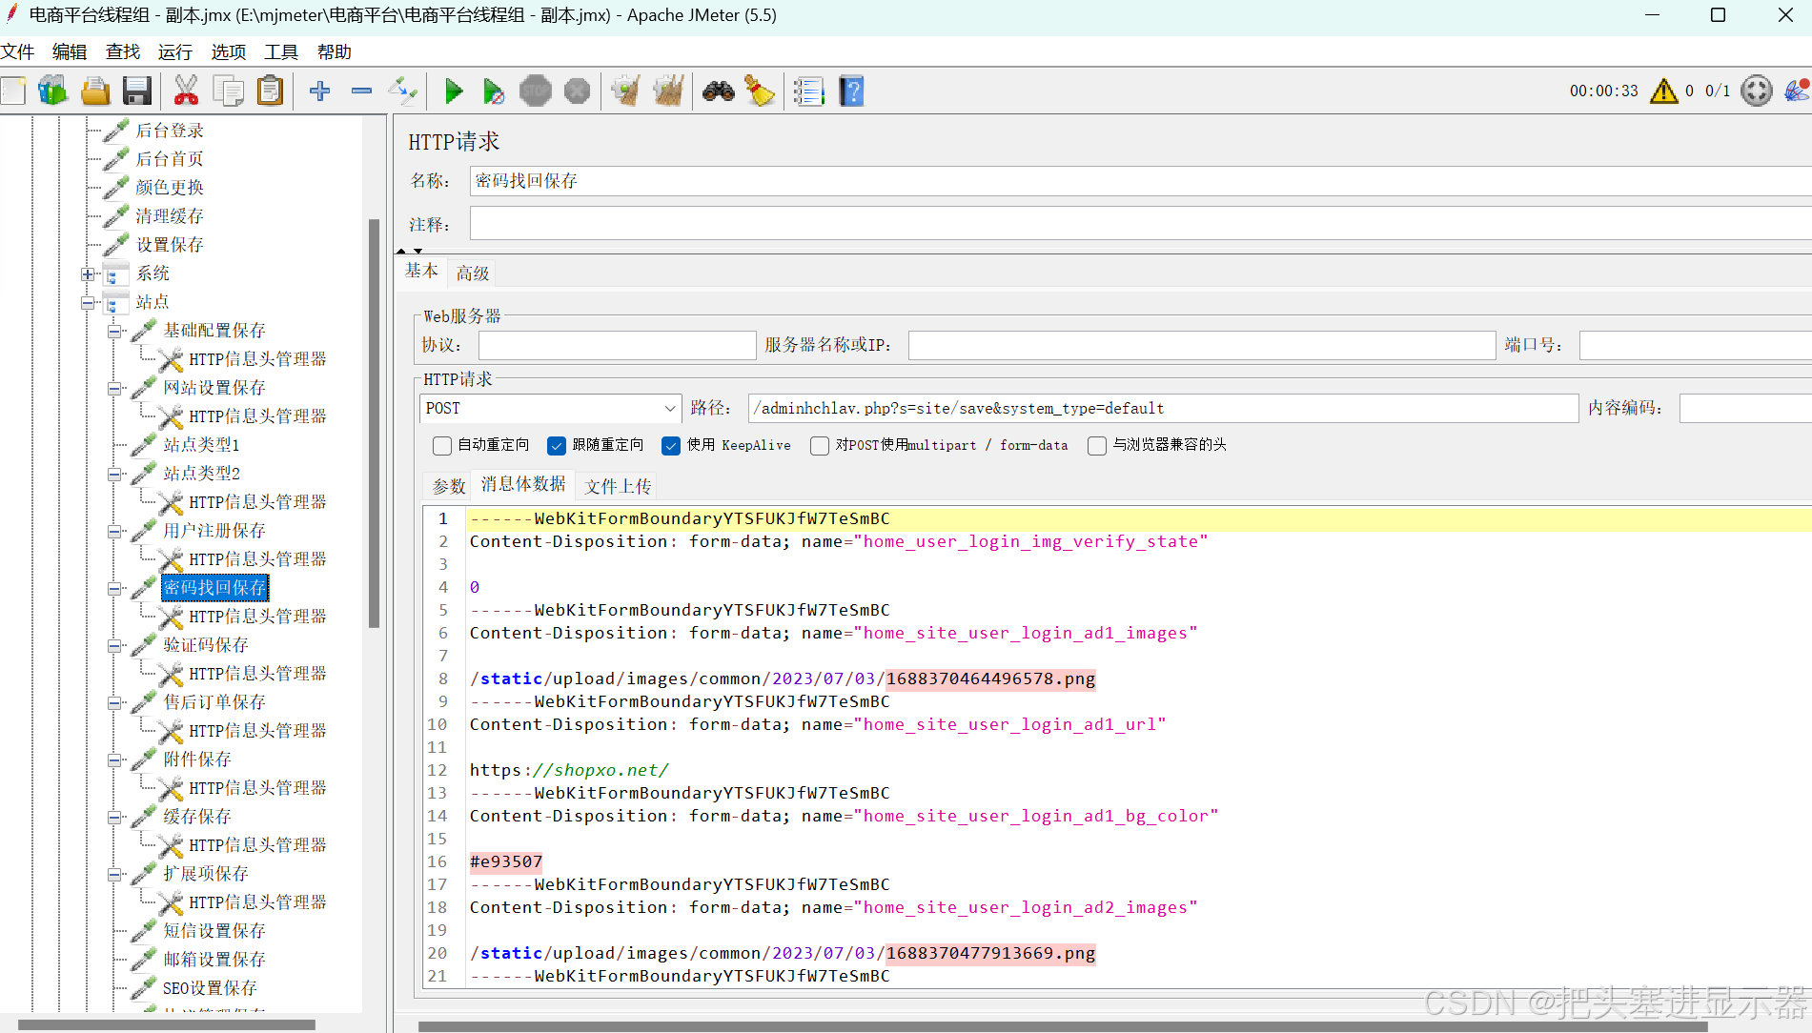Click the warning triangle error log icon
Viewport: 1812px width, 1033px height.
(1663, 91)
